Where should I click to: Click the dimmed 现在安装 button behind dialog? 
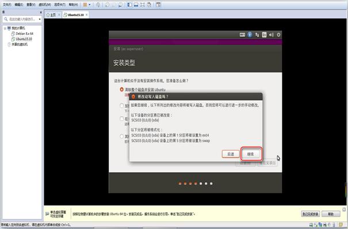click(267, 163)
